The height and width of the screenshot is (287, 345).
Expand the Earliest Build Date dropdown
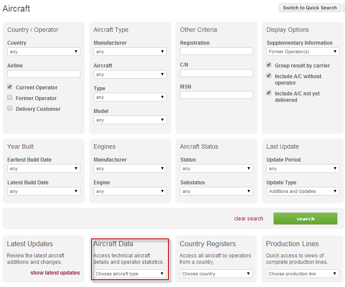point(44,168)
